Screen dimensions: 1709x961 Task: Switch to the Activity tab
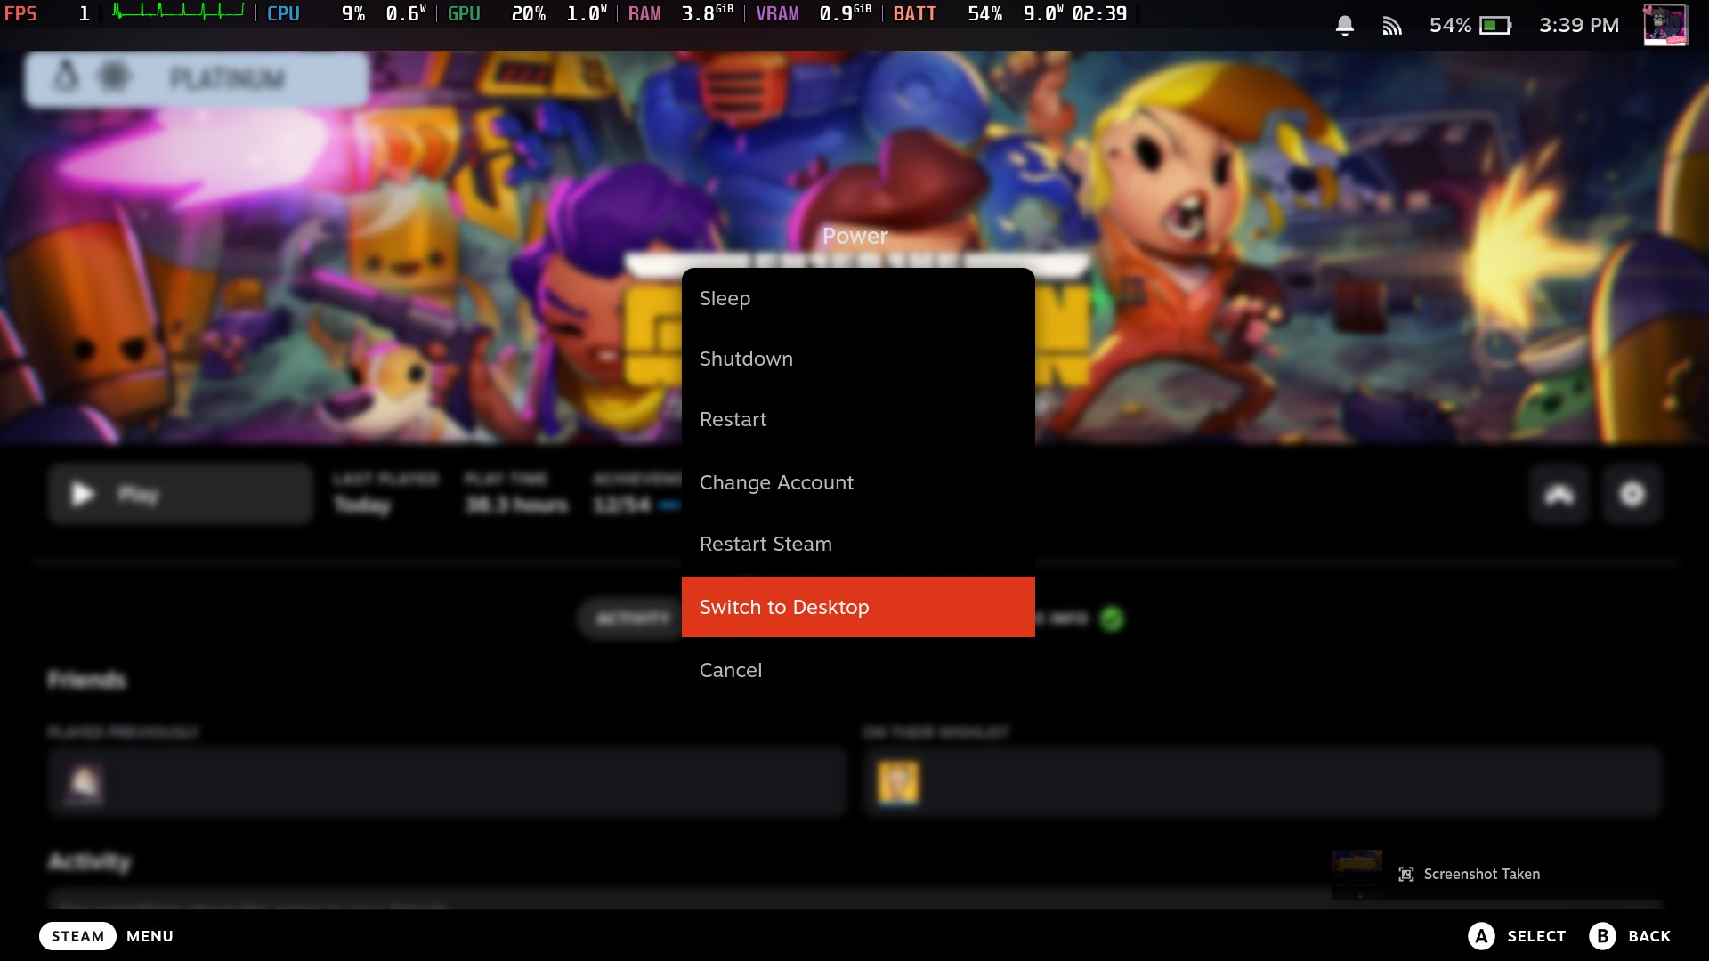633,618
